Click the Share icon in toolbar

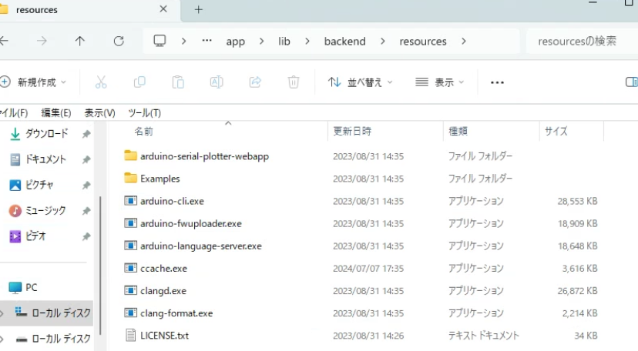(255, 82)
